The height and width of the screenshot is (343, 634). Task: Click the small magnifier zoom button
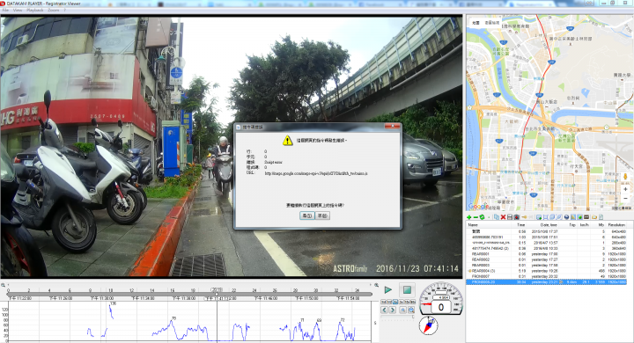click(403, 310)
